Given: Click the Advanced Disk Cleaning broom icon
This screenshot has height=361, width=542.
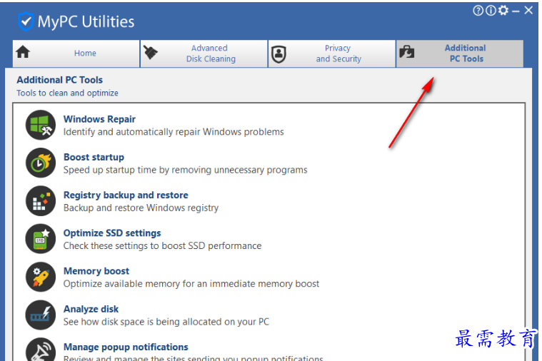Looking at the screenshot, I should [x=151, y=53].
